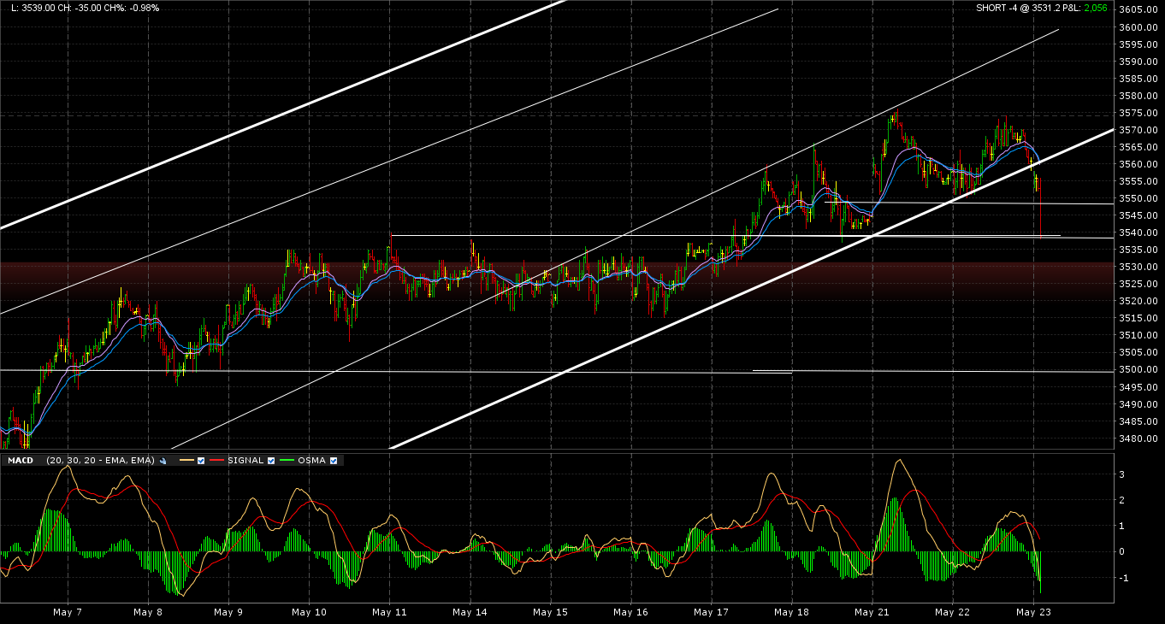Click the May 14 date on time axis
Viewport: 1165px width, 624px height.
click(470, 613)
